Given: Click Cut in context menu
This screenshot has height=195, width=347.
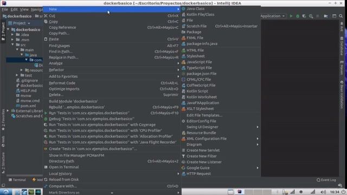Looking at the screenshot, I should [111, 16].
